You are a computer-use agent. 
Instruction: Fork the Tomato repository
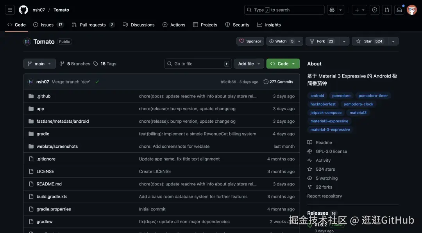point(322,41)
